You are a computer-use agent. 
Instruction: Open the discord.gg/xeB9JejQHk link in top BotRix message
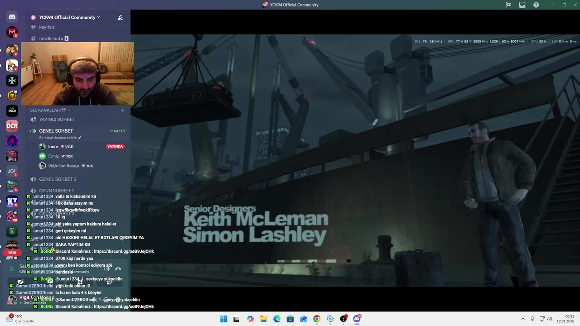click(x=124, y=251)
